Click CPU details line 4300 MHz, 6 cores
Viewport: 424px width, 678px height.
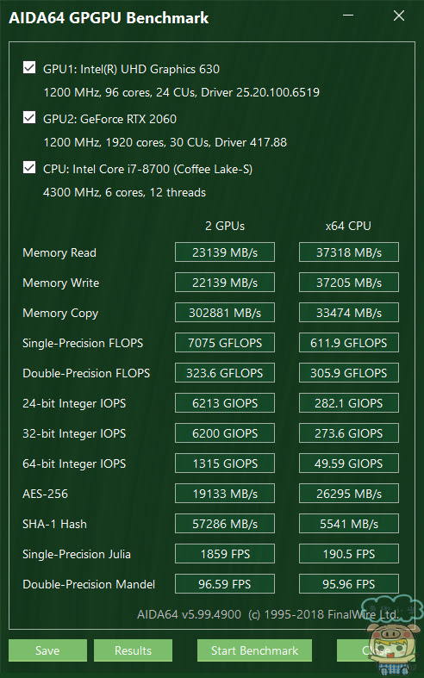point(124,193)
